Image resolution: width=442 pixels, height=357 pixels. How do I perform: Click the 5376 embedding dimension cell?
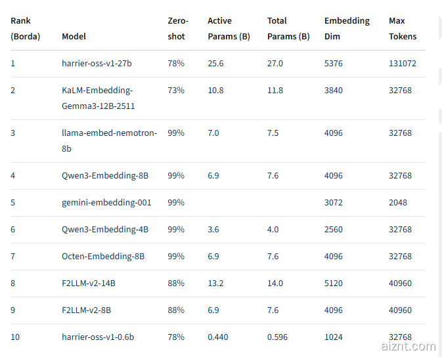click(x=334, y=64)
